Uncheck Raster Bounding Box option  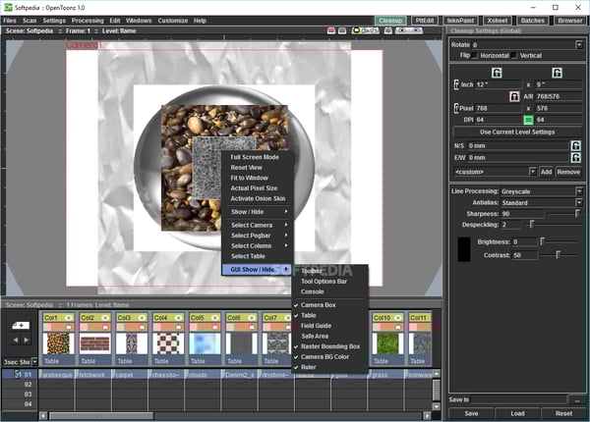click(329, 346)
